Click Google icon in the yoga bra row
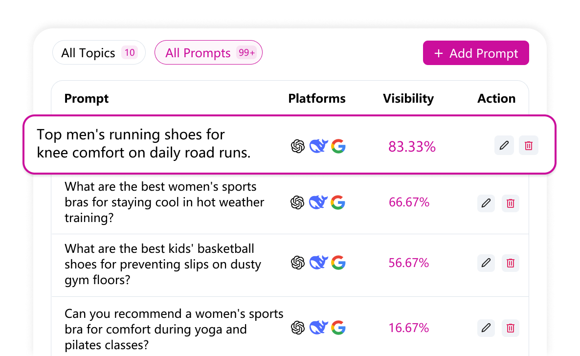This screenshot has width=580, height=356. (338, 328)
